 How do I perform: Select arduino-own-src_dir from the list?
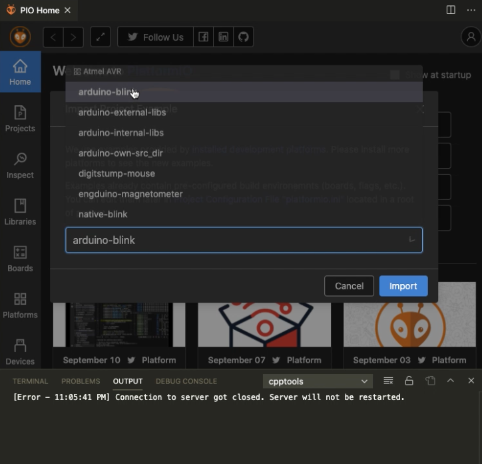click(x=244, y=153)
